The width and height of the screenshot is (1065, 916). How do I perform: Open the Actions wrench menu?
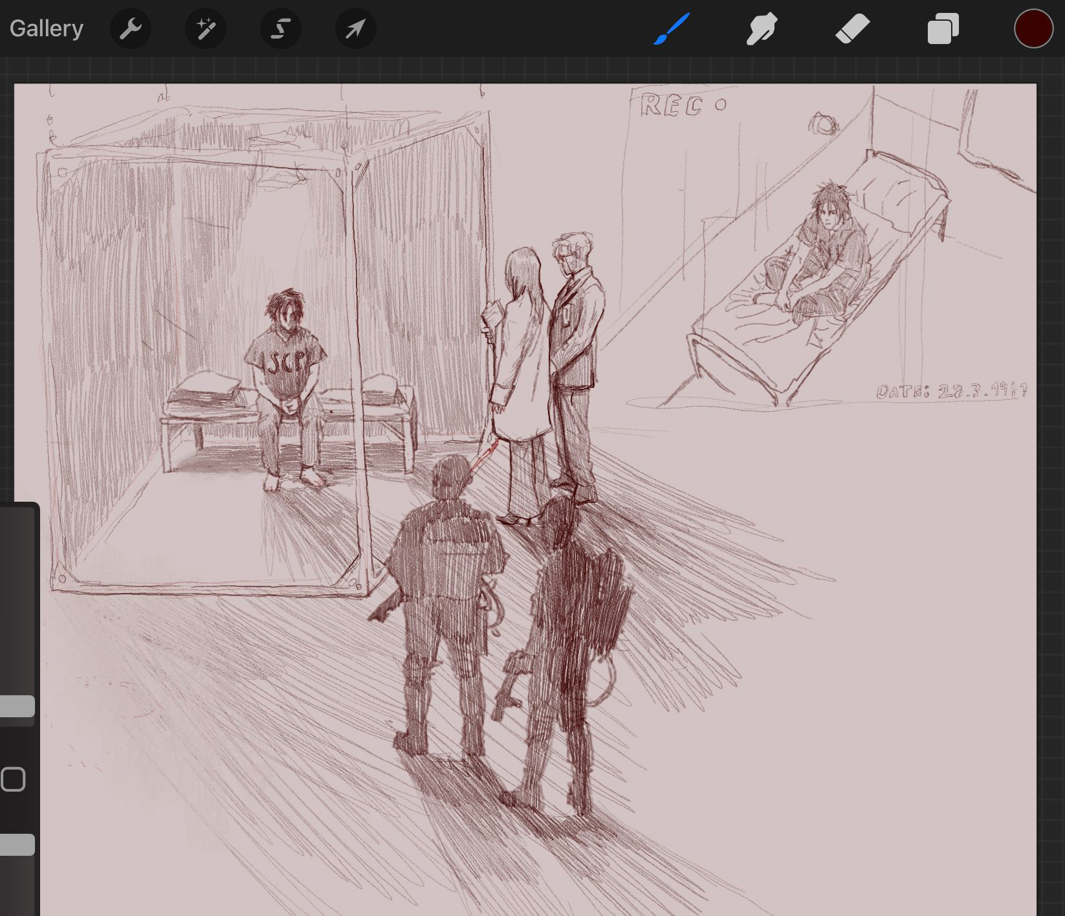131,29
